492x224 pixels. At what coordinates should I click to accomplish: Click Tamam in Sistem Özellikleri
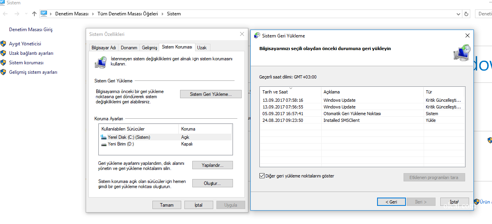(167, 205)
